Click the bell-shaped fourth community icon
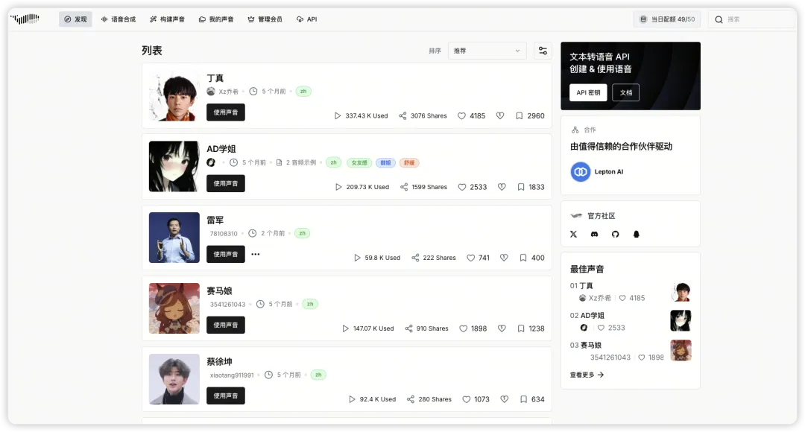This screenshot has height=432, width=805. point(636,234)
